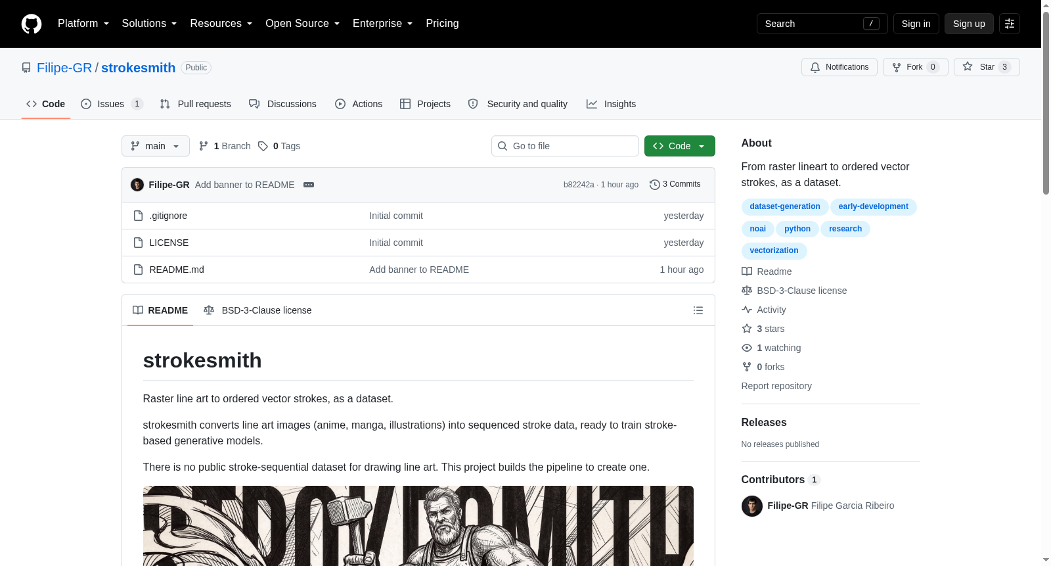Go to the Pricing page
This screenshot has height=566, width=1051.
(x=442, y=24)
